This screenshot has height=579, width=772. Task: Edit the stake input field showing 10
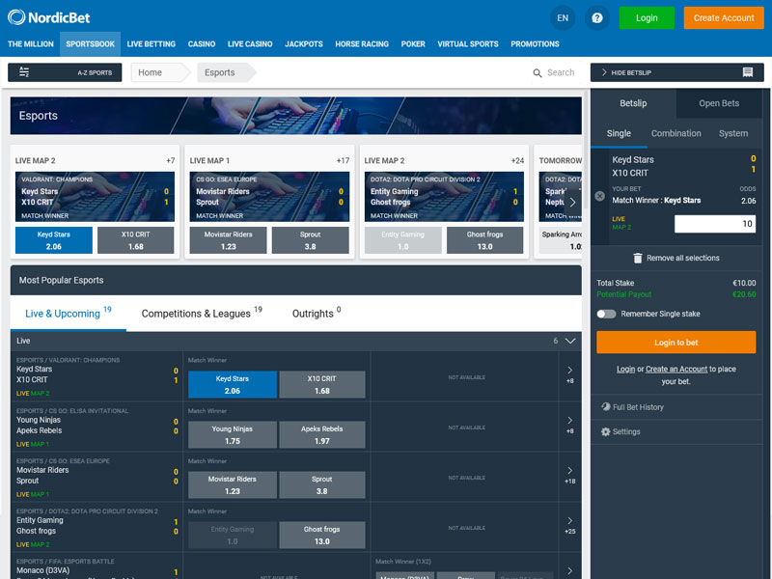coord(715,224)
